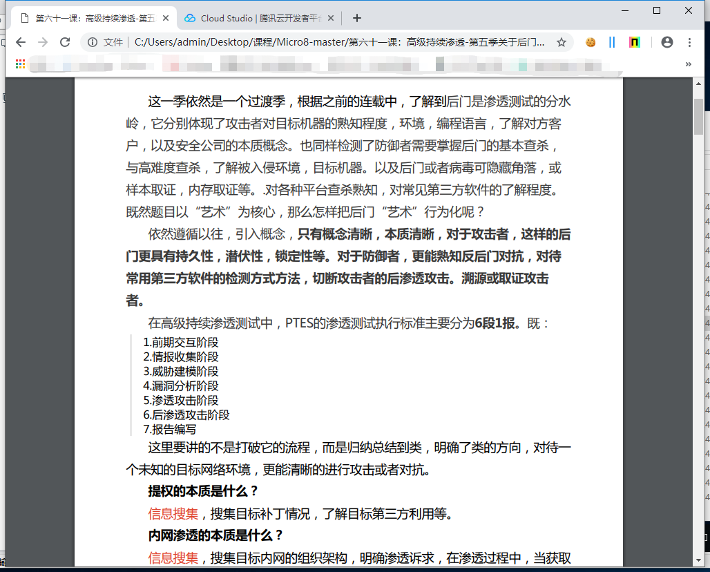Close the Chrome window
Viewport: 710px width, 572px height.
[x=689, y=10]
